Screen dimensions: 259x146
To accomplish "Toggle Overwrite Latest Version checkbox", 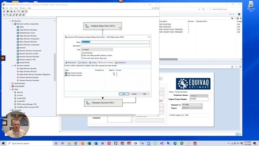I will 82,58.
